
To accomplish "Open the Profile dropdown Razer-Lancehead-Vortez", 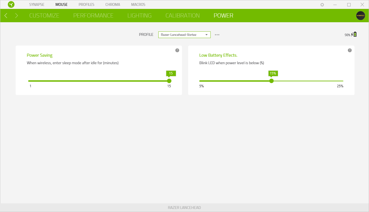I will pyautogui.click(x=184, y=35).
